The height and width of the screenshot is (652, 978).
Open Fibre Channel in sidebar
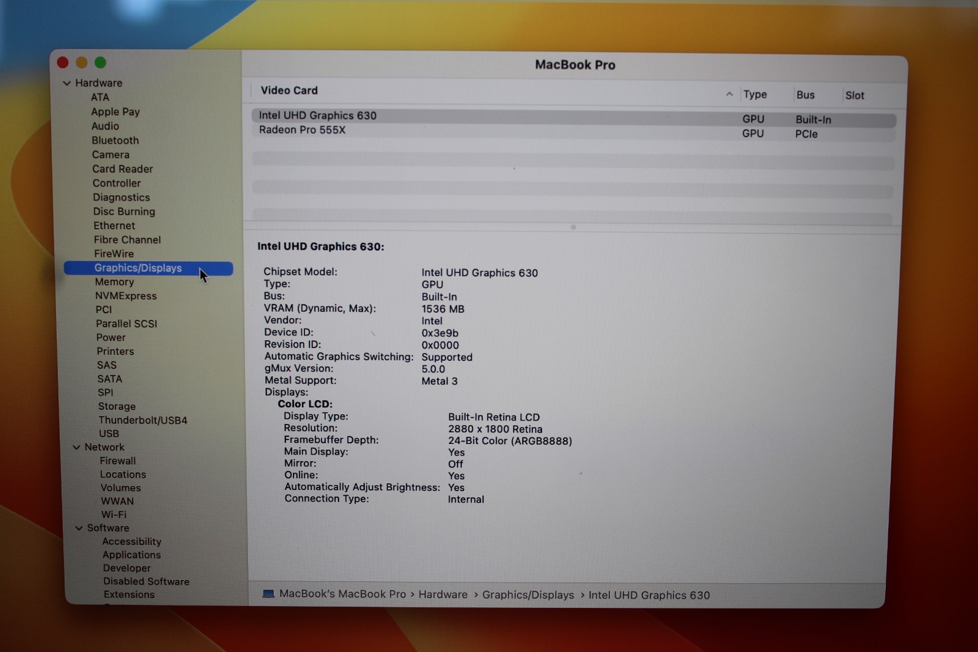pos(127,240)
